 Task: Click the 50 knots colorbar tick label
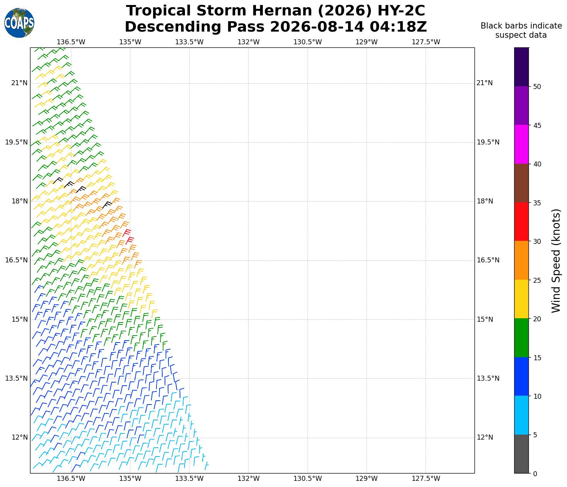[x=537, y=87]
